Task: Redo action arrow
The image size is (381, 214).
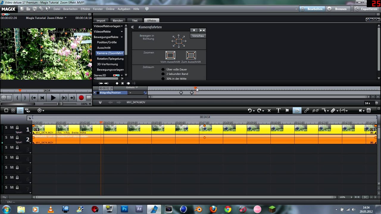Action: [x=259, y=111]
